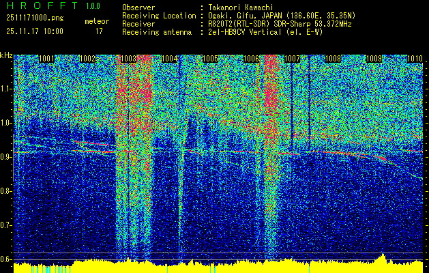Click the 0.8 frequency axis label
The image size is (429, 273).
click(x=5, y=191)
